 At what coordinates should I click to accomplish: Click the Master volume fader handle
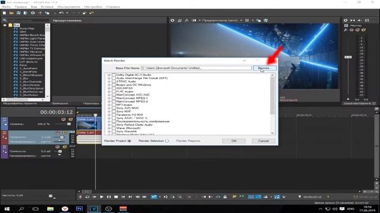348,57
